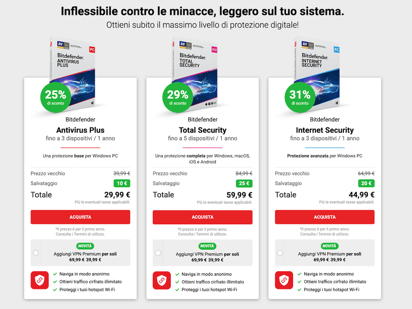Click the 25% di sconto badge
Screen dimensions: 412x309
coord(56,97)
